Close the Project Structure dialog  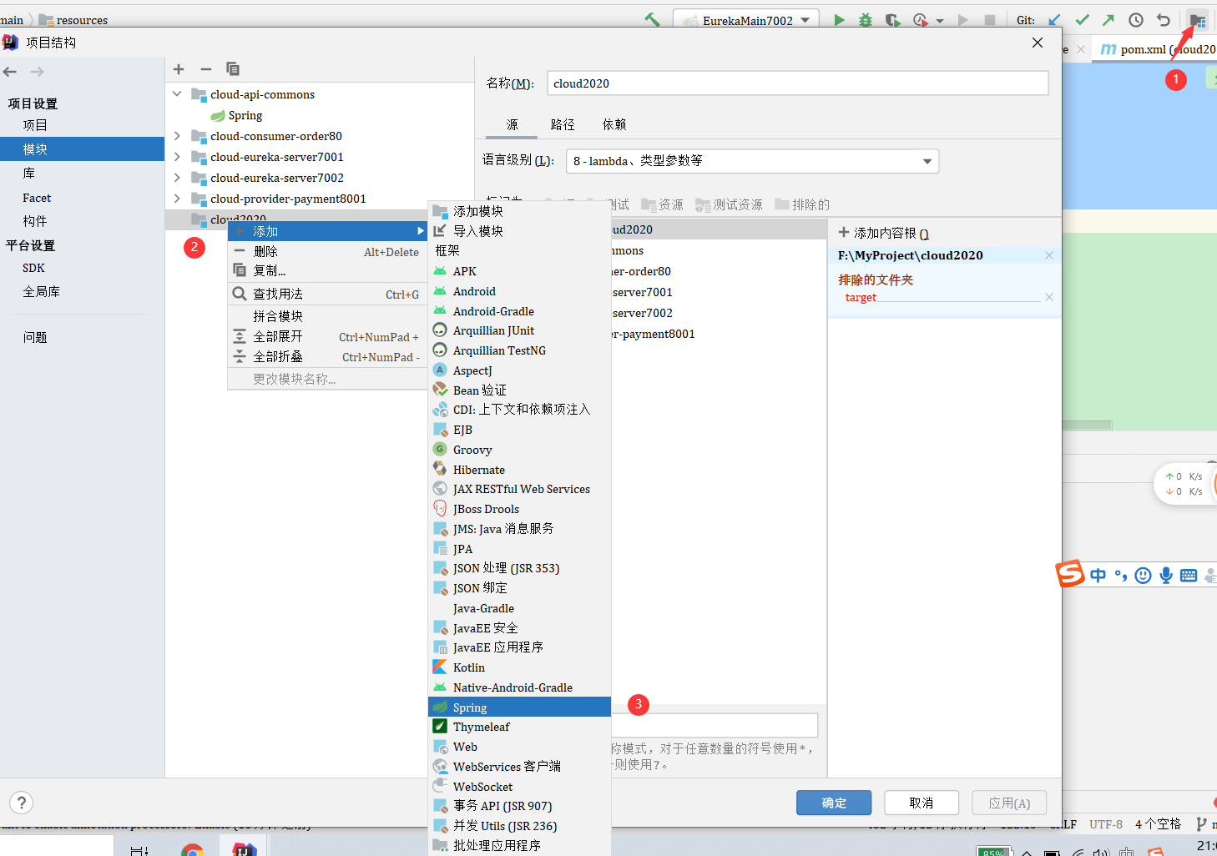1038,43
